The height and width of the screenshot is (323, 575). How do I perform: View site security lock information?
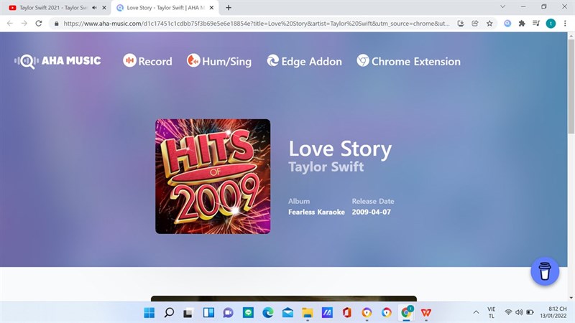tap(56, 24)
